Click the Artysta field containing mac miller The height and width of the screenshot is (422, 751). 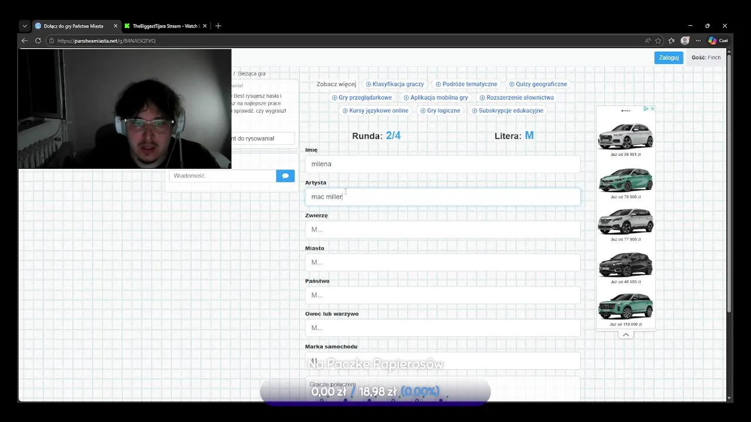click(442, 196)
